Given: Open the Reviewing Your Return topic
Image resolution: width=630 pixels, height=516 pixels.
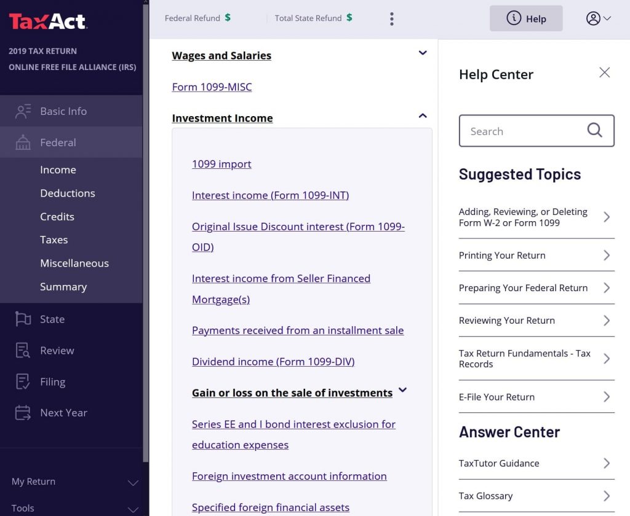Looking at the screenshot, I should (x=536, y=320).
